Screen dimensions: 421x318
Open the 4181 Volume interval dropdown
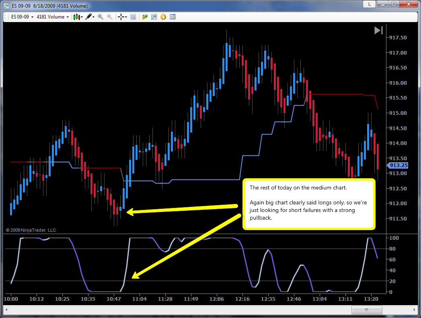point(53,17)
